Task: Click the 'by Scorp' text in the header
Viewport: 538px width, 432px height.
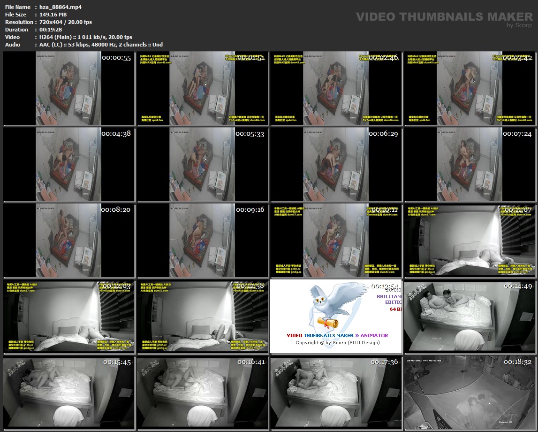Action: (x=519, y=25)
